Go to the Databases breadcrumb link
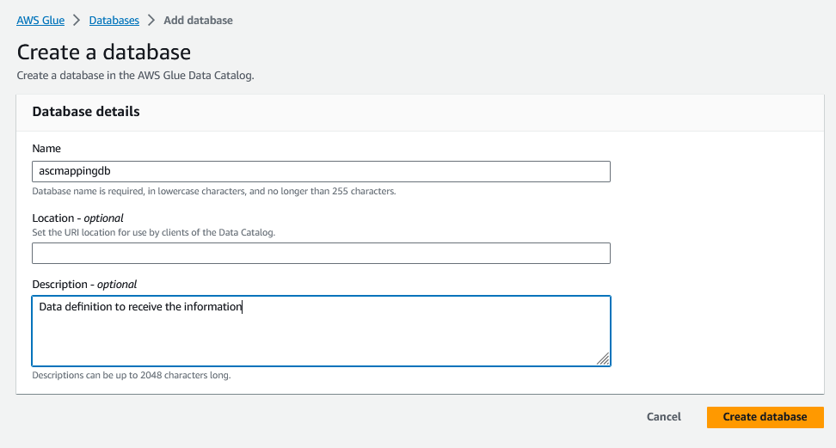 (x=114, y=20)
